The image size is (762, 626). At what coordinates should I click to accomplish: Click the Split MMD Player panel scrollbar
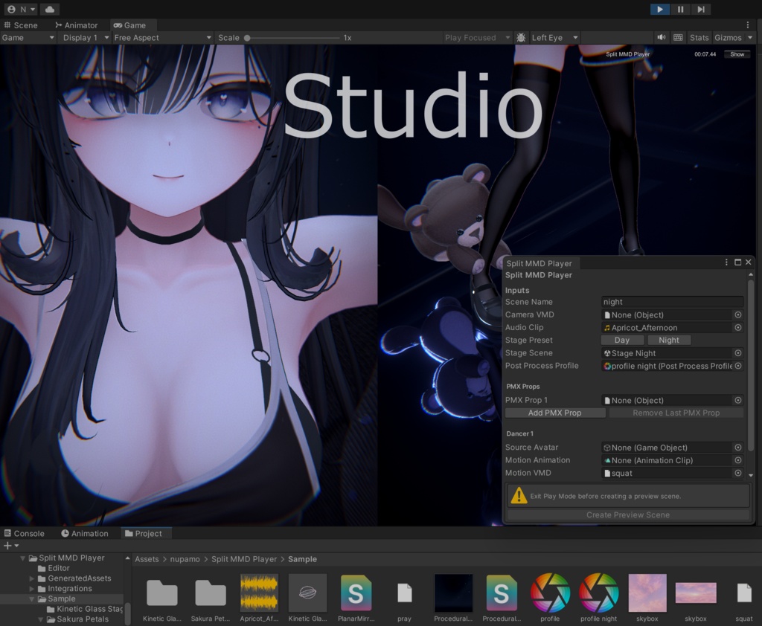coord(751,364)
